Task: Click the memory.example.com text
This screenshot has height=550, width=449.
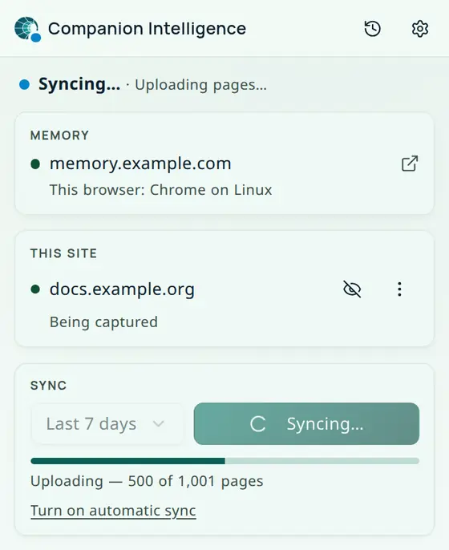Action: (140, 164)
